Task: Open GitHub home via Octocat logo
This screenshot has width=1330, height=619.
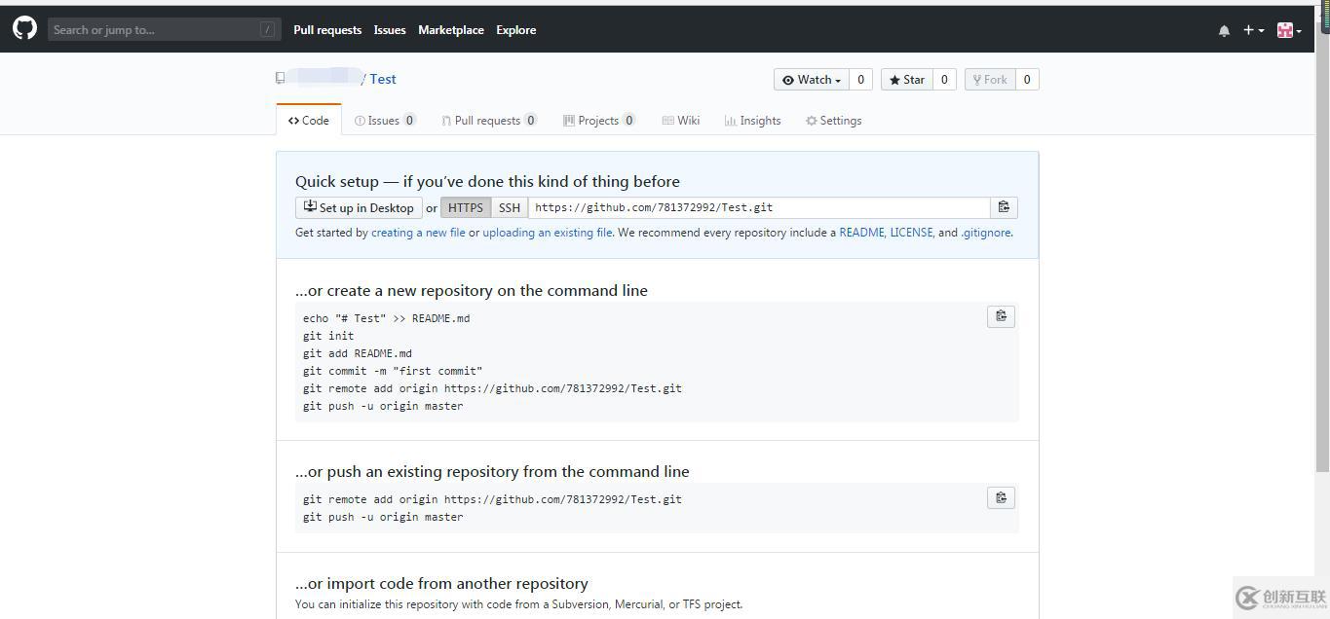Action: [24, 28]
